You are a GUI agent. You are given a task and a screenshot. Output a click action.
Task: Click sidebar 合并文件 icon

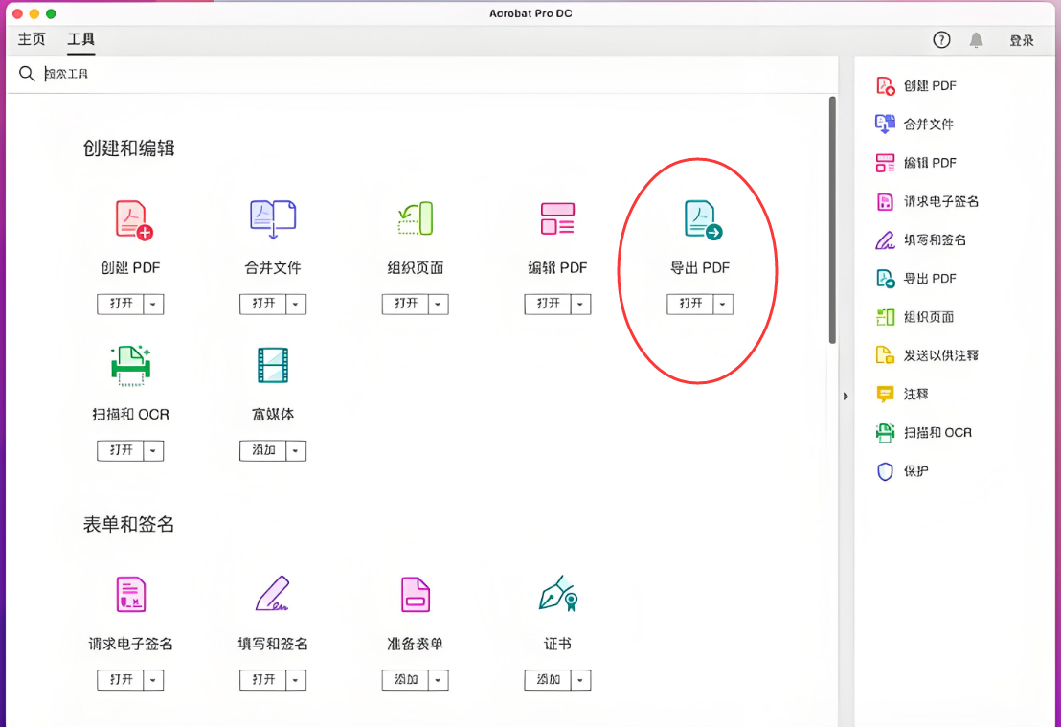(x=885, y=124)
